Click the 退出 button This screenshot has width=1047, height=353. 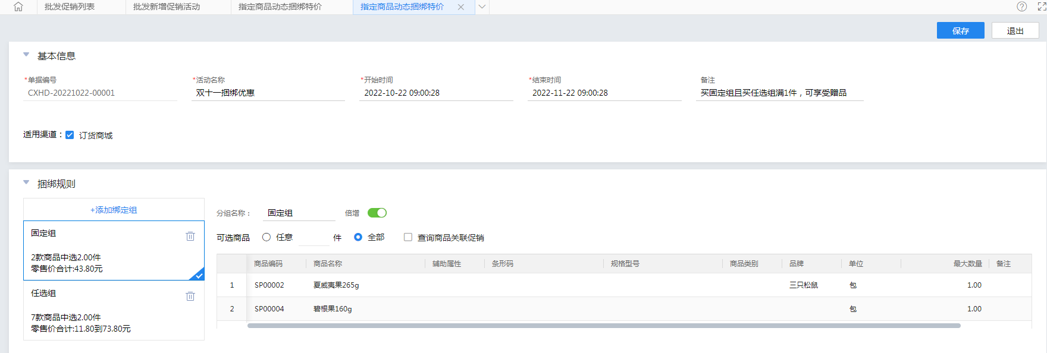tap(1015, 30)
